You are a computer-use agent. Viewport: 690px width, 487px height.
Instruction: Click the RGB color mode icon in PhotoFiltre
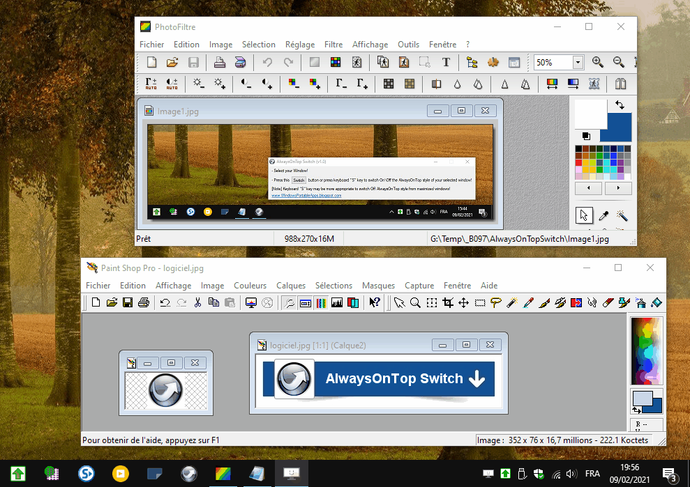click(336, 63)
